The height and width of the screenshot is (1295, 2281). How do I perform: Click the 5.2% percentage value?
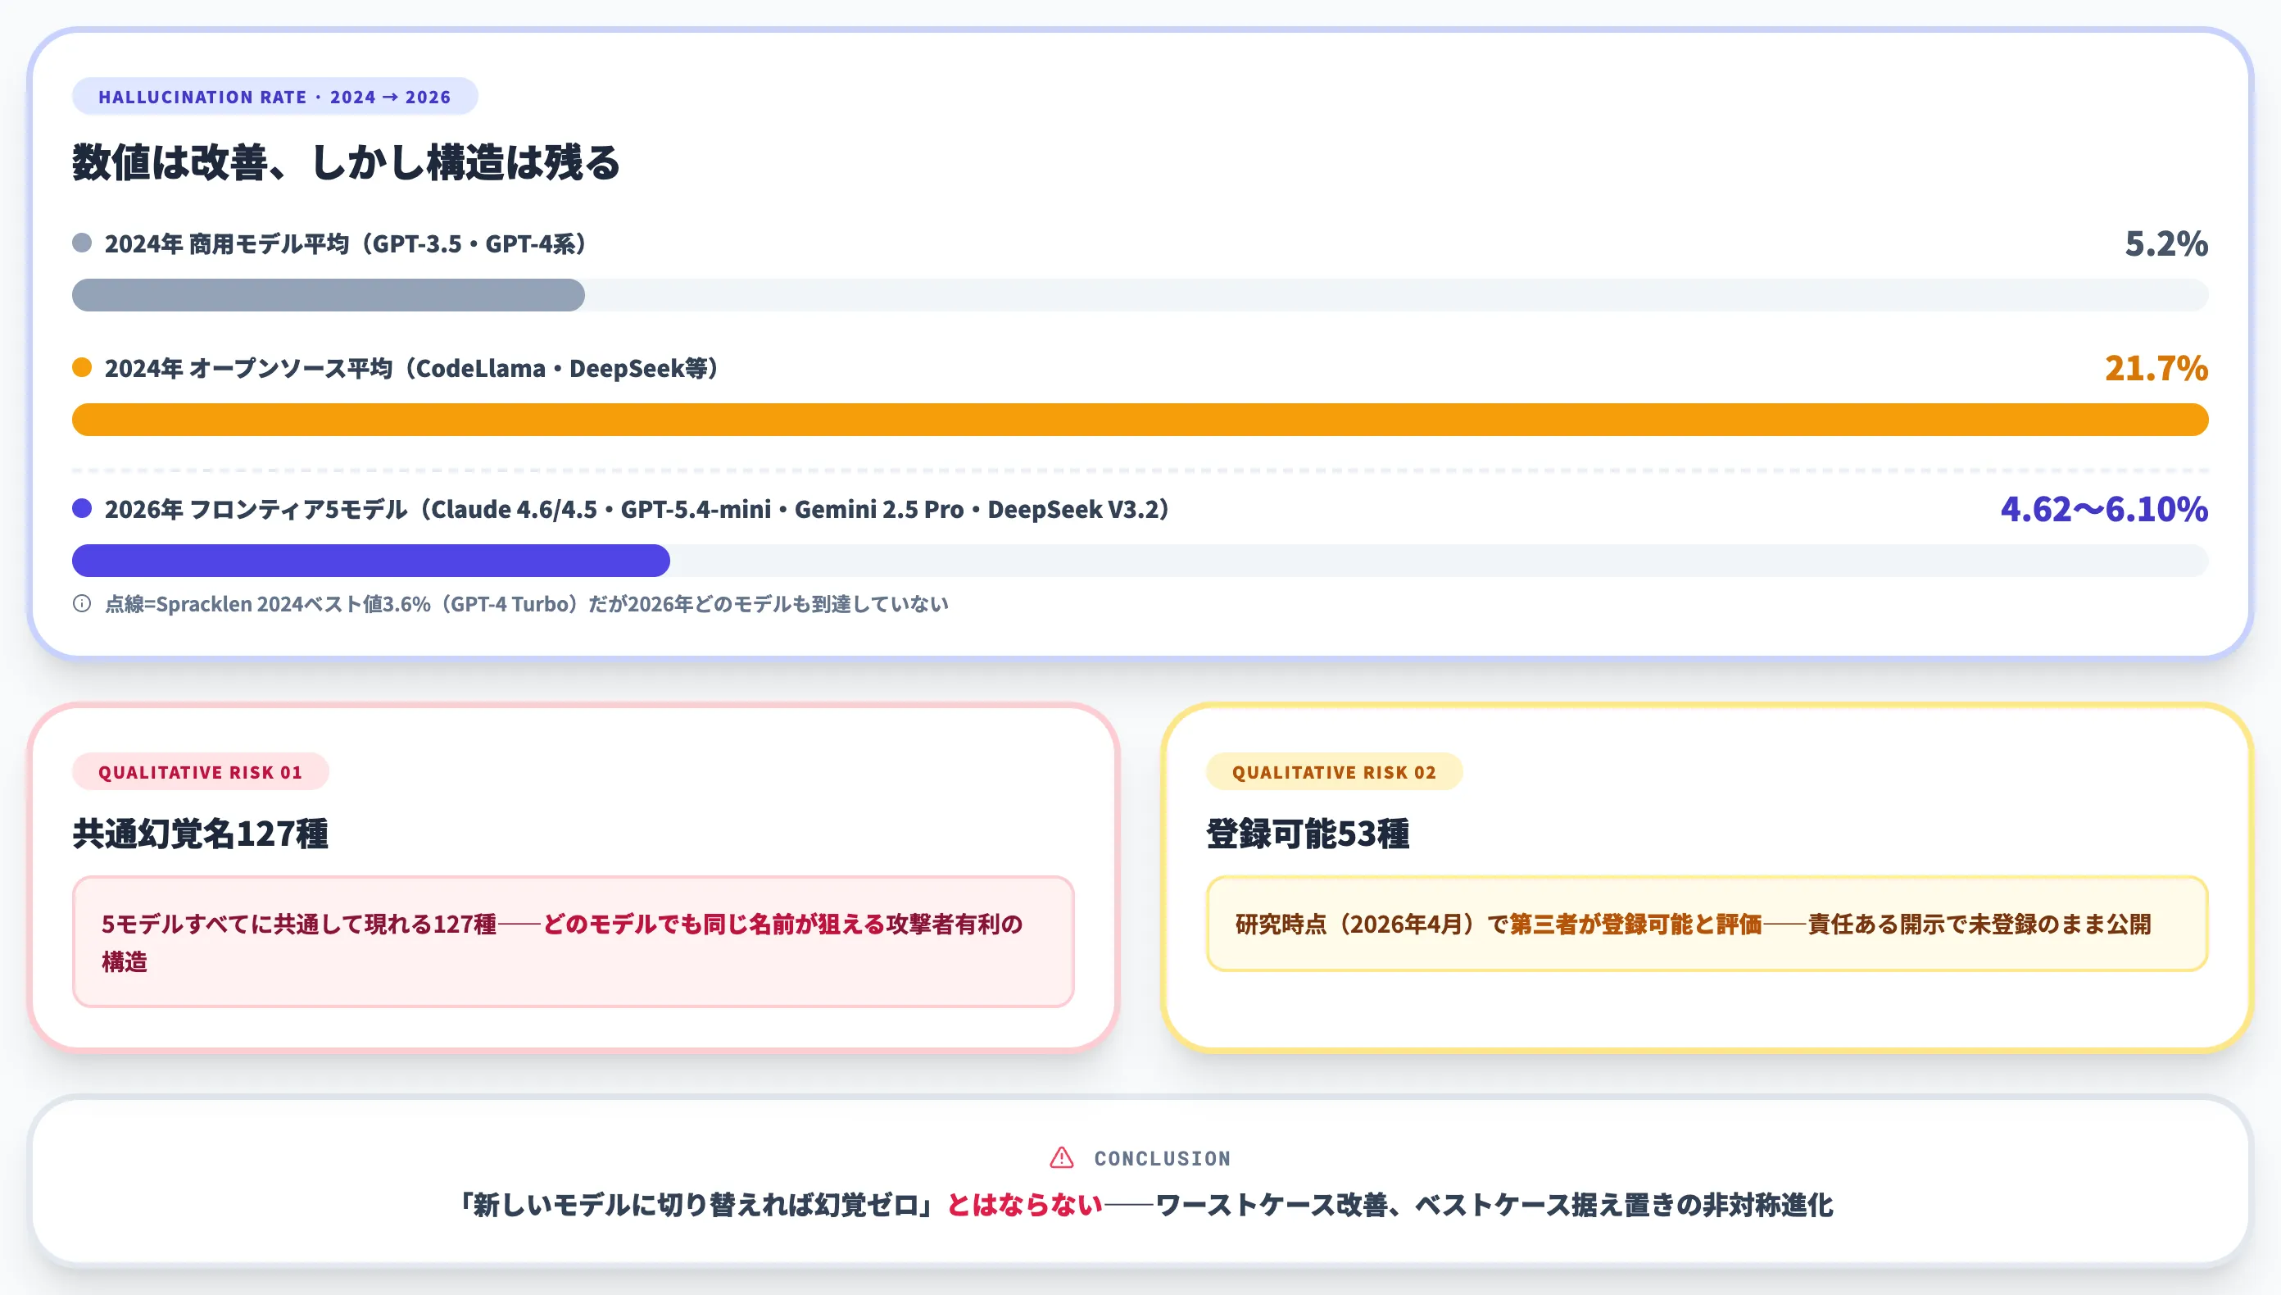point(2166,243)
